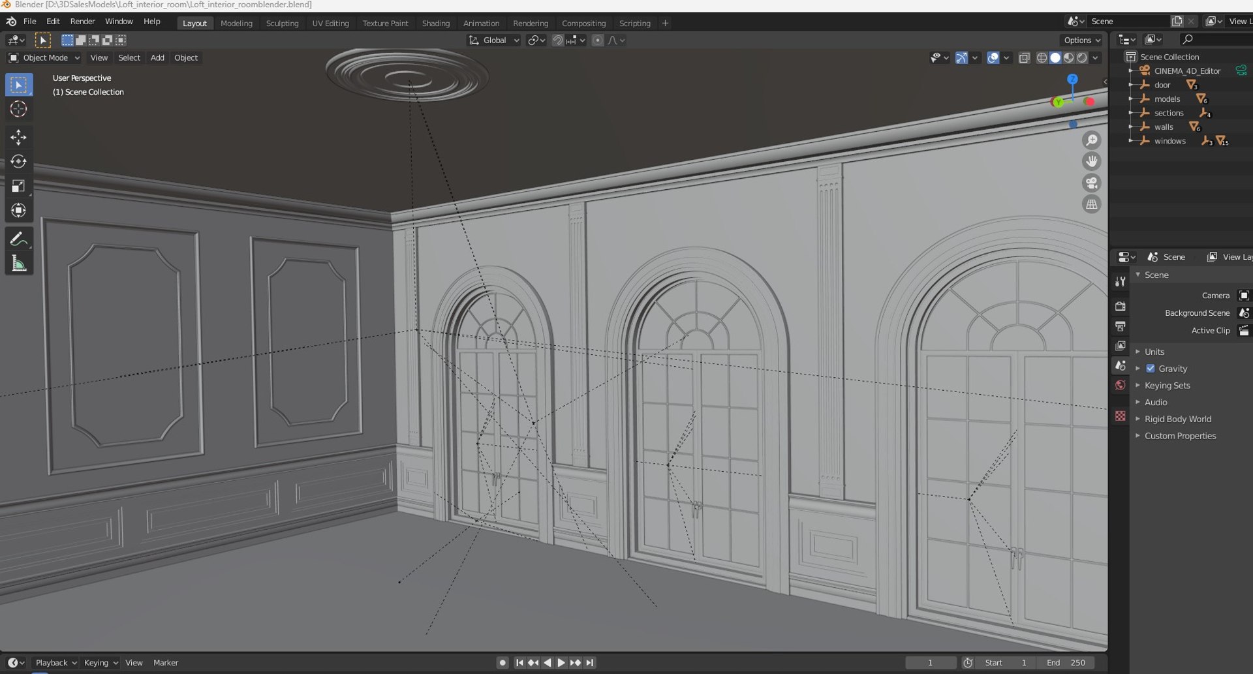The image size is (1253, 674).
Task: Jump to the last frame
Action: click(x=589, y=662)
